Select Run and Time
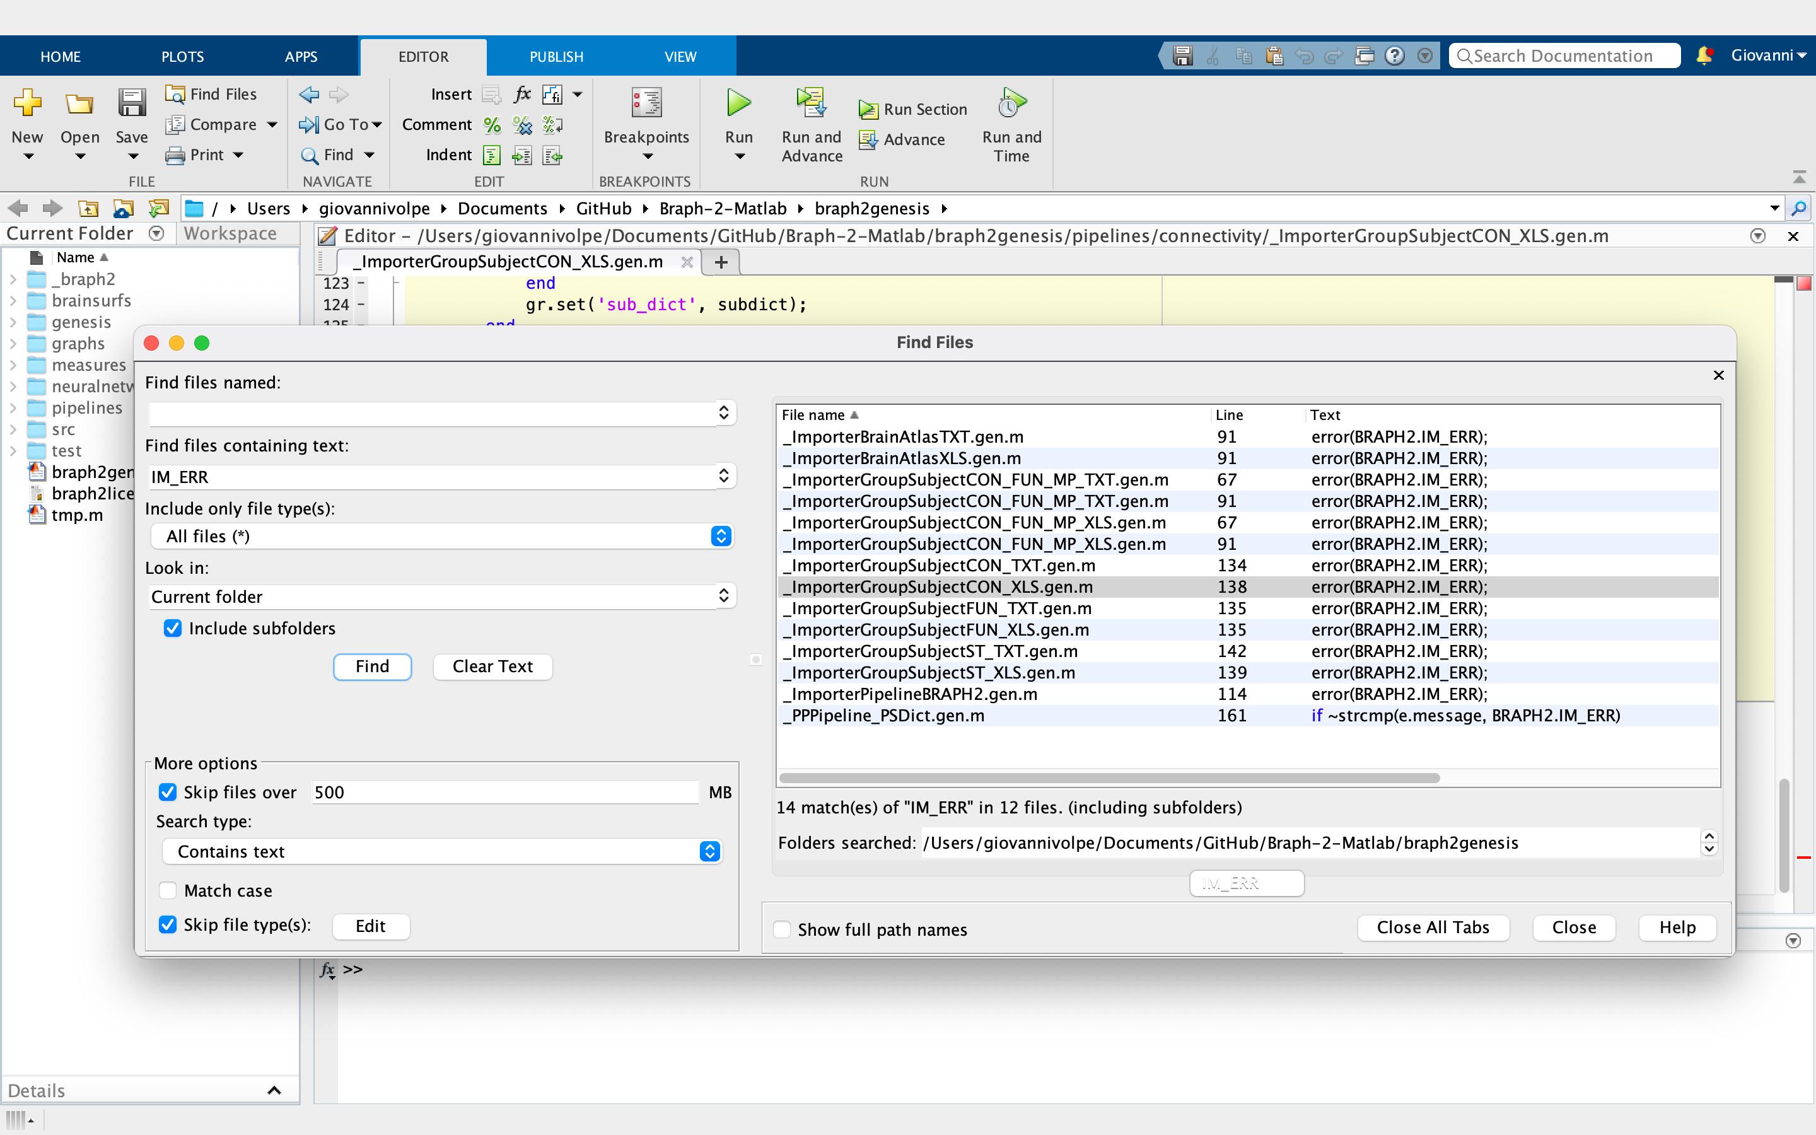1816x1135 pixels. pos(1011,124)
